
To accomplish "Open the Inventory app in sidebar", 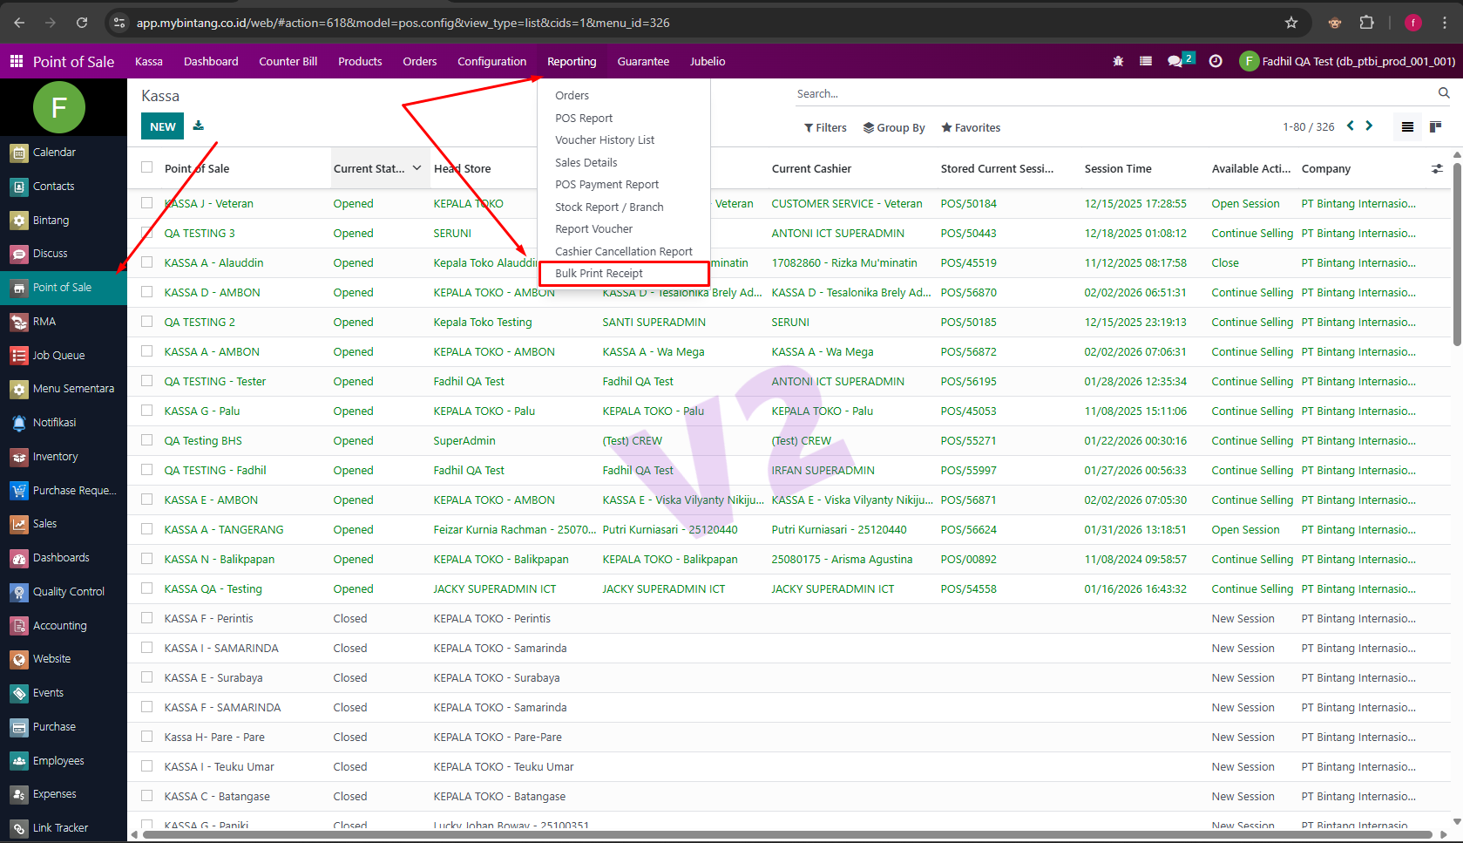I will tap(55, 457).
